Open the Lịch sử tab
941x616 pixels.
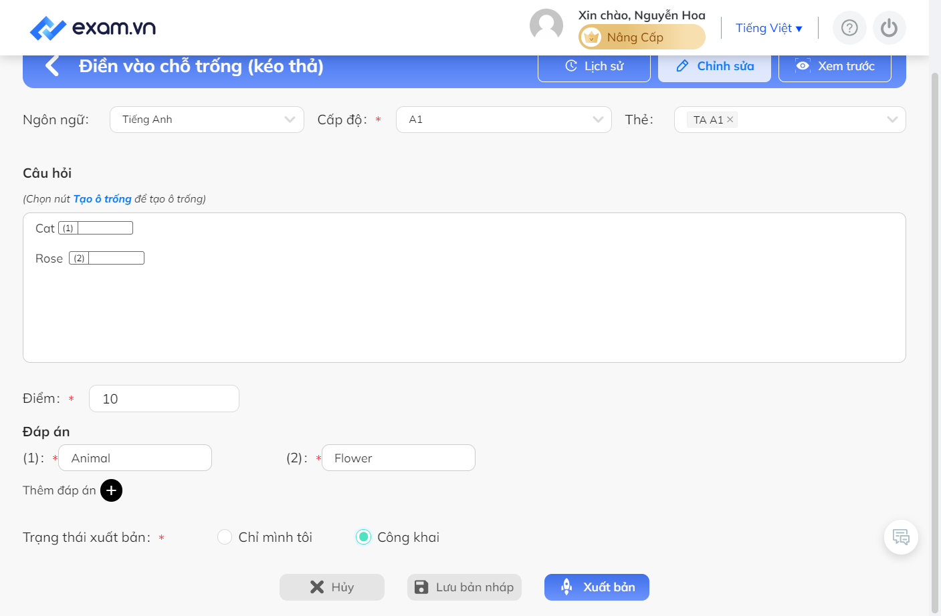tap(594, 66)
